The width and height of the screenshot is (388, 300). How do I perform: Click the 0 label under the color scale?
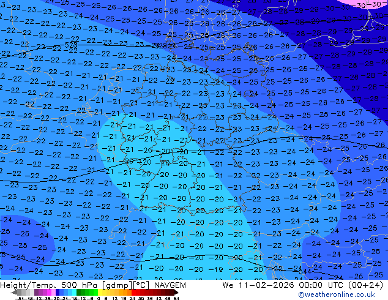pyautogui.click(x=99, y=299)
